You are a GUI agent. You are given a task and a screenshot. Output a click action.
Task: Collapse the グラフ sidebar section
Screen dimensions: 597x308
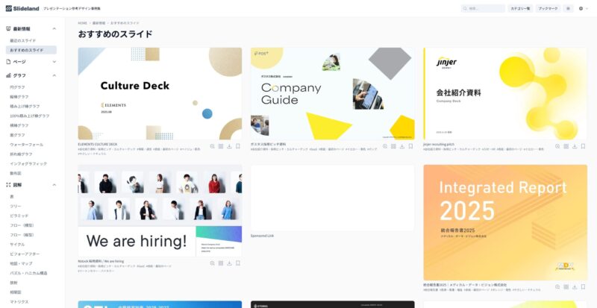coord(54,75)
